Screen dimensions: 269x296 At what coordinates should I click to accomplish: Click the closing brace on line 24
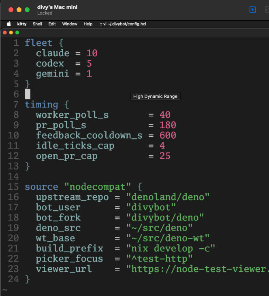click(28, 279)
